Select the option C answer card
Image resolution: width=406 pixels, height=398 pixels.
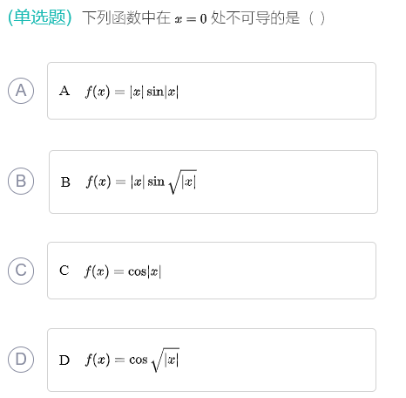tap(212, 271)
